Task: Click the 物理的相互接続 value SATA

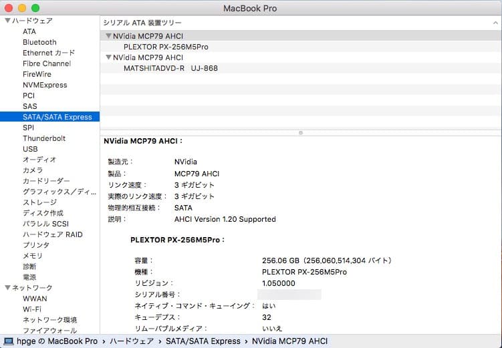Action: tap(183, 208)
